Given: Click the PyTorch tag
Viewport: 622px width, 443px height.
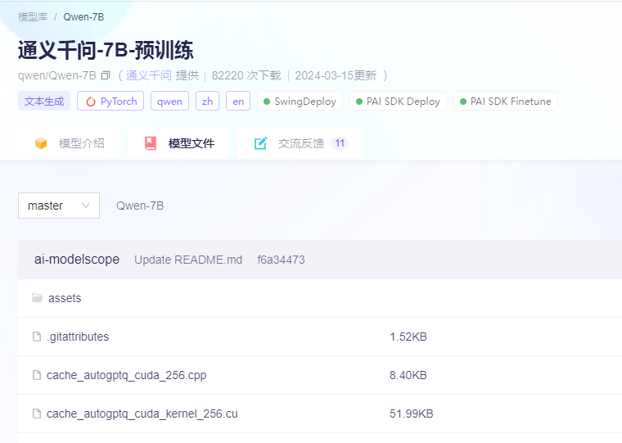Looking at the screenshot, I should [110, 102].
